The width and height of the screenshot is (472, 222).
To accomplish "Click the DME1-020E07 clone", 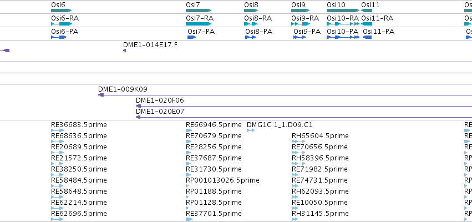I will tap(304, 117).
